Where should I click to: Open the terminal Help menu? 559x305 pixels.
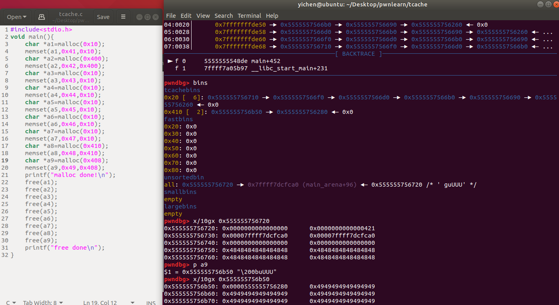coord(272,15)
